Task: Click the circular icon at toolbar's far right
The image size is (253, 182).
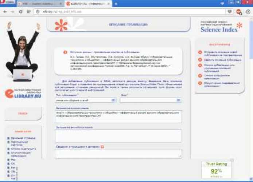Action: tap(248, 12)
